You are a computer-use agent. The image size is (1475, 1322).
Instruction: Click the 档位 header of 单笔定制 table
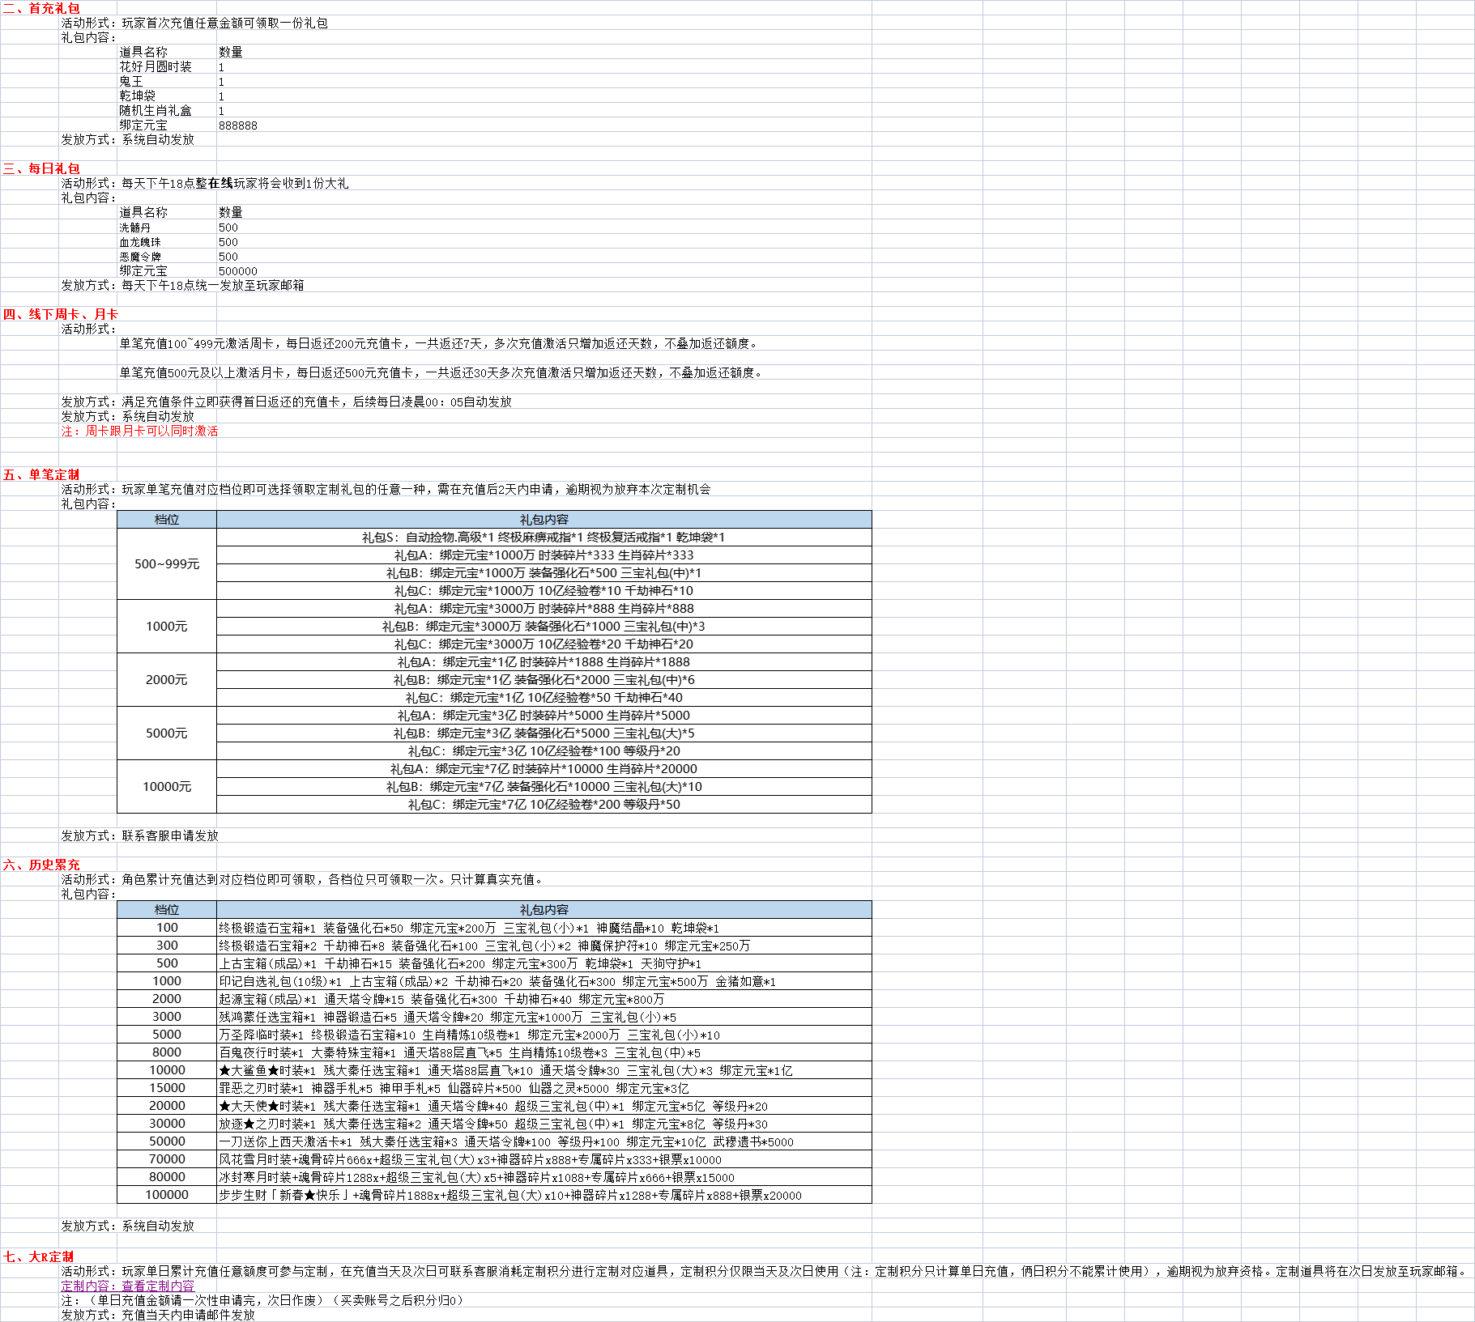click(167, 519)
